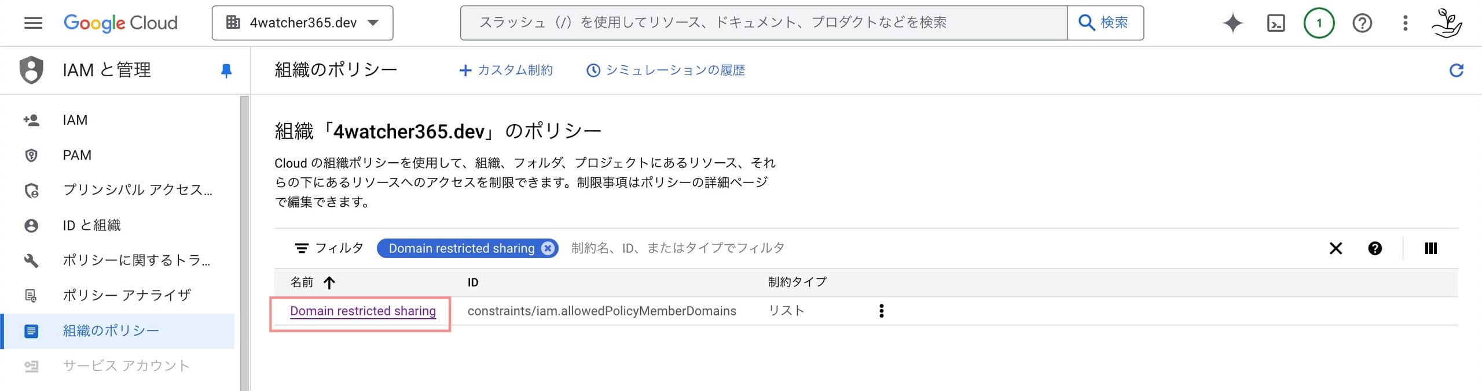Unpin IAM と管理 using pin icon
Image resolution: width=1482 pixels, height=391 pixels.
point(226,70)
